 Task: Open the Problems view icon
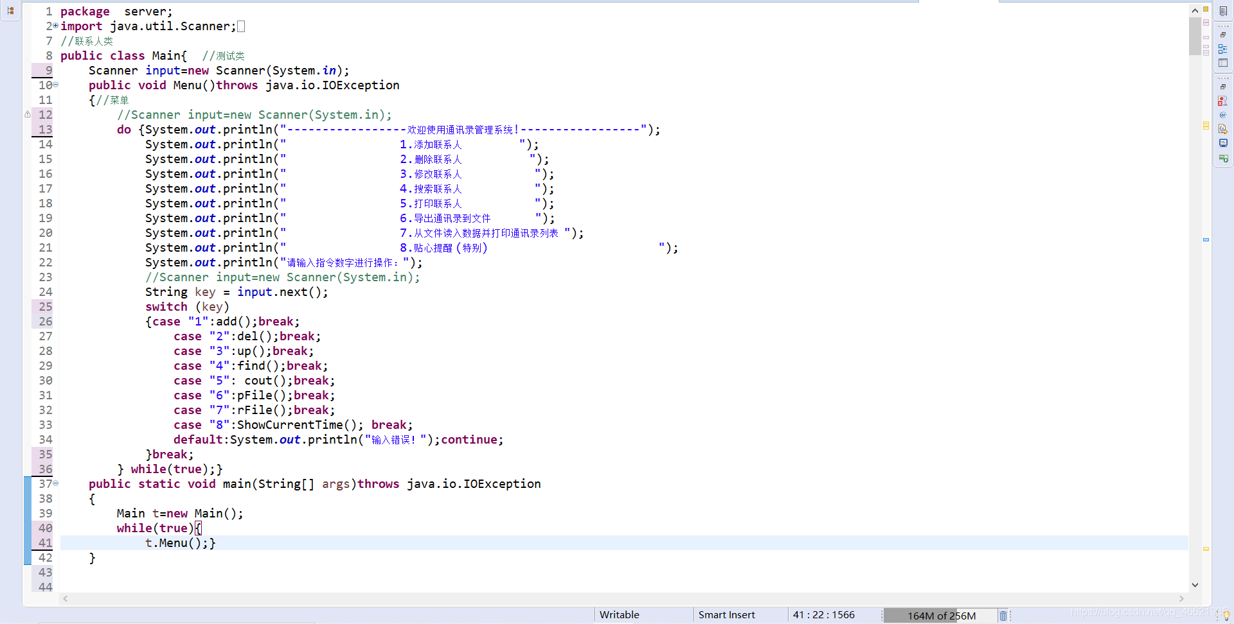point(1223,101)
